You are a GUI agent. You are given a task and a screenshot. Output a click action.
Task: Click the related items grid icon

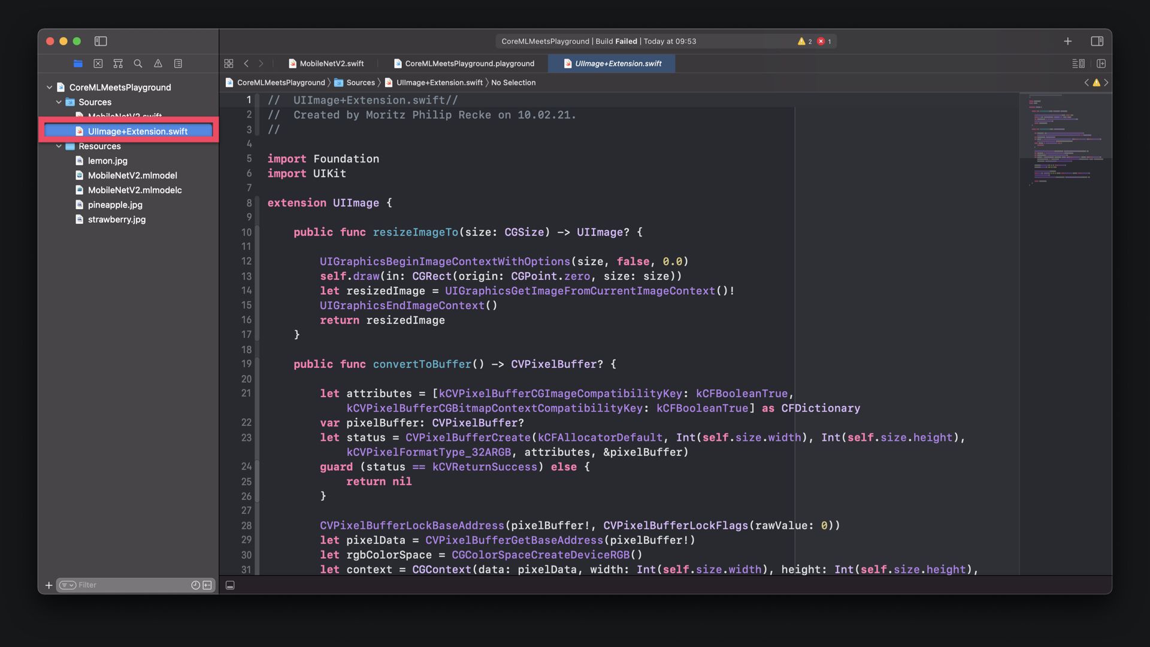pyautogui.click(x=229, y=64)
